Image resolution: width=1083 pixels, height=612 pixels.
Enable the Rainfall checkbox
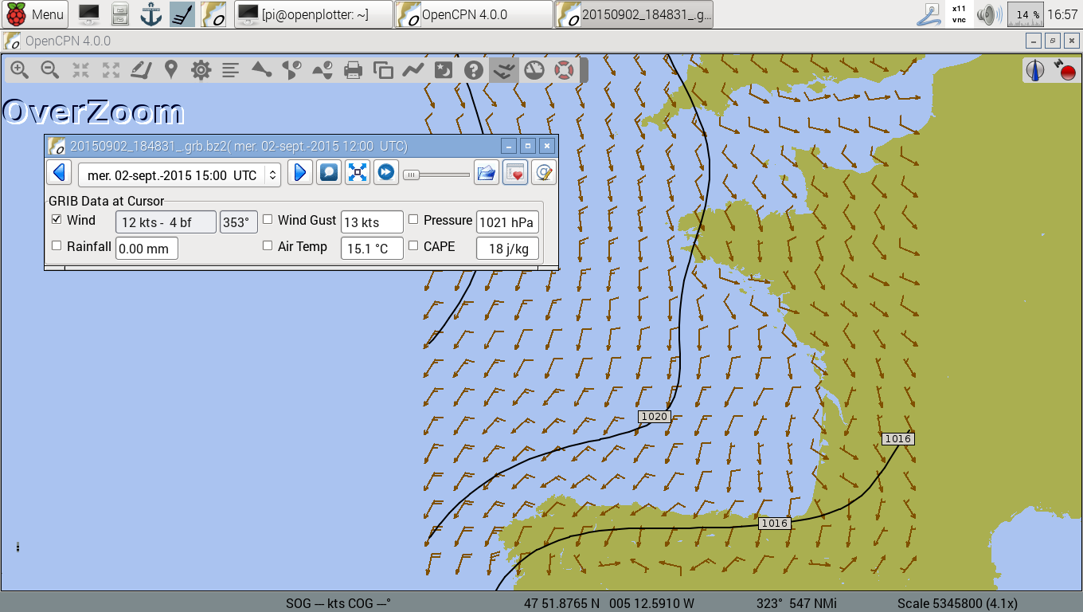[x=57, y=245]
